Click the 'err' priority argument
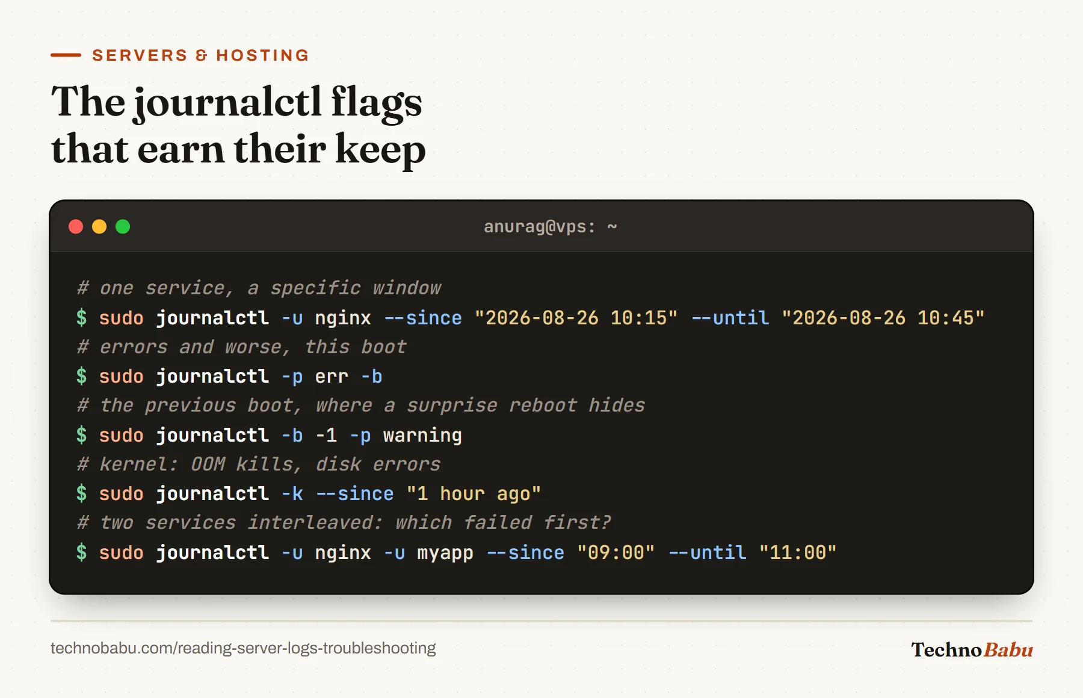This screenshot has width=1083, height=698. click(x=332, y=377)
